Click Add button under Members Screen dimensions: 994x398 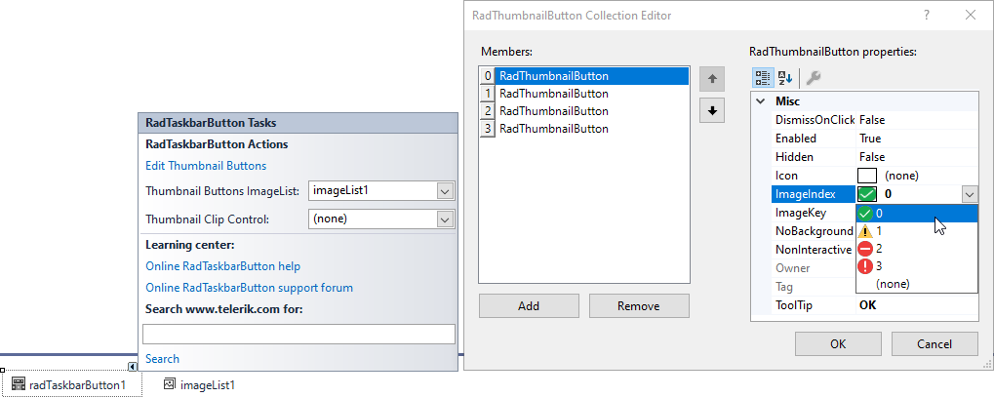pyautogui.click(x=529, y=305)
